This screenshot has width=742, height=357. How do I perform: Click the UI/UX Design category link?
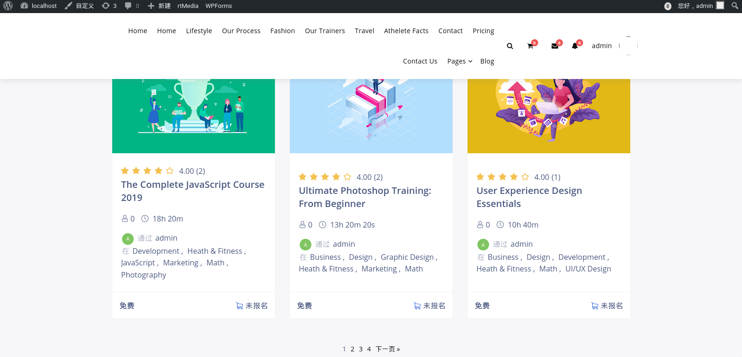tap(588, 269)
